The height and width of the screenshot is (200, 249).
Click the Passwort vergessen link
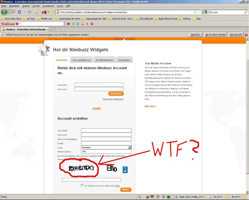(113, 99)
